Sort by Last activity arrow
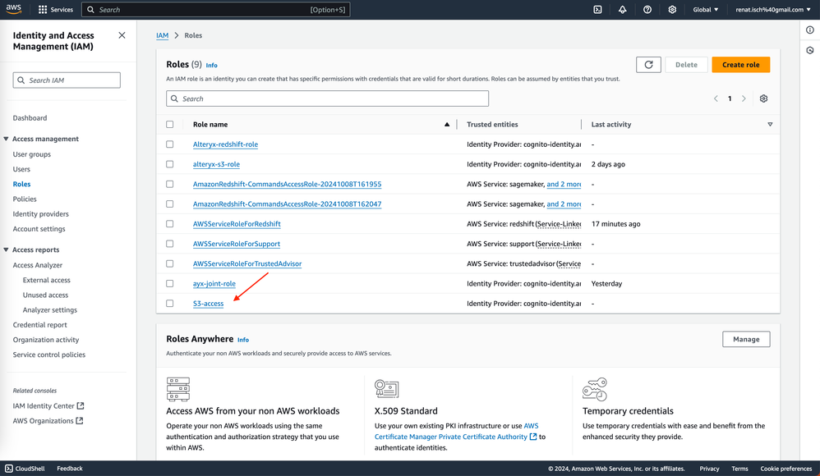820x476 pixels. [x=770, y=125]
